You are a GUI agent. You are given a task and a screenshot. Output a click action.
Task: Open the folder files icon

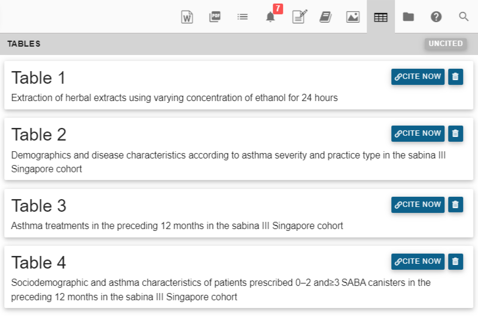click(409, 17)
